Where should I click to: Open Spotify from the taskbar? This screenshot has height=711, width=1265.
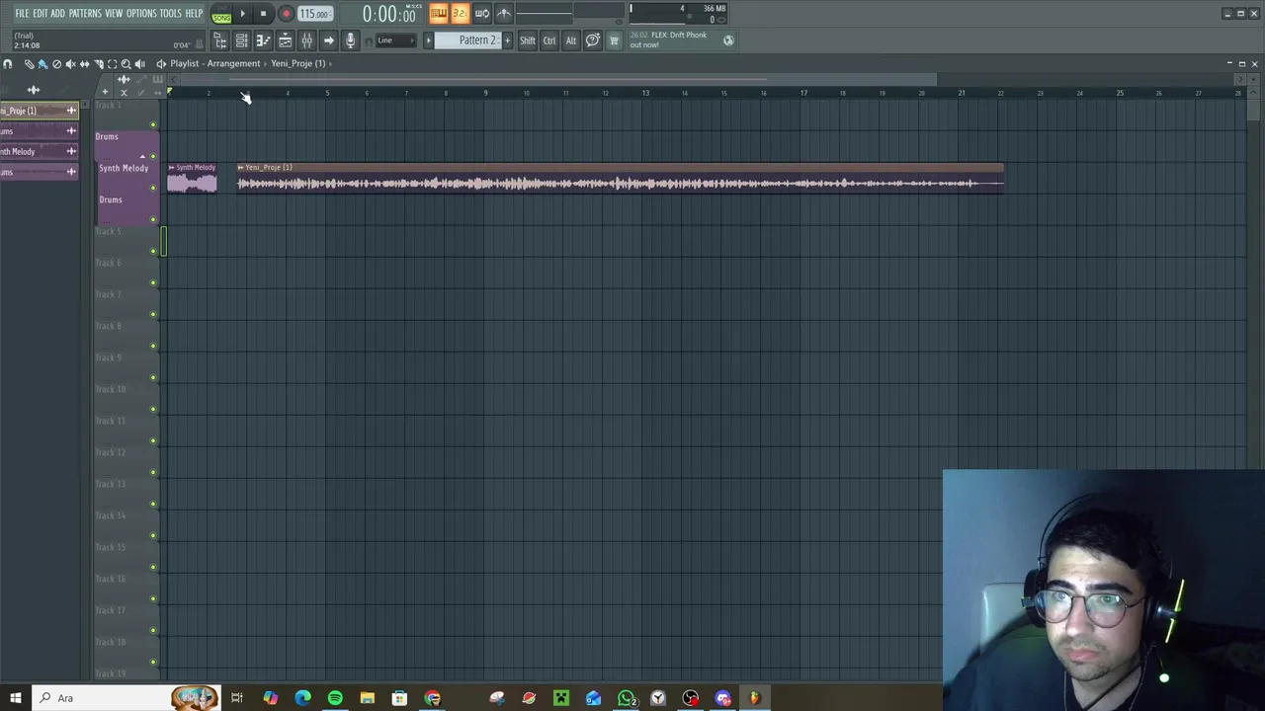(335, 698)
